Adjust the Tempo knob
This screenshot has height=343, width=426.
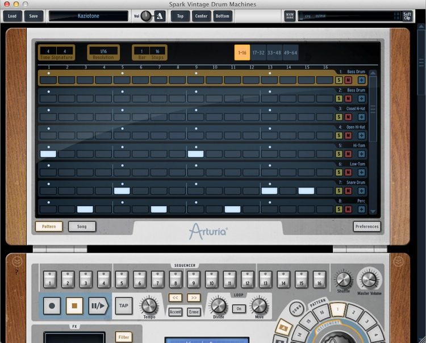[149, 306]
